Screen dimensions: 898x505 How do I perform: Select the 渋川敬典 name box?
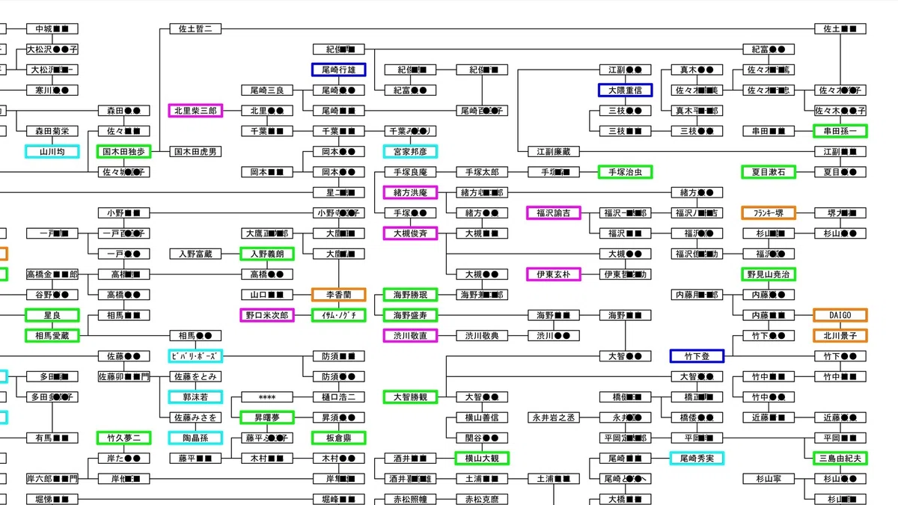pos(482,335)
